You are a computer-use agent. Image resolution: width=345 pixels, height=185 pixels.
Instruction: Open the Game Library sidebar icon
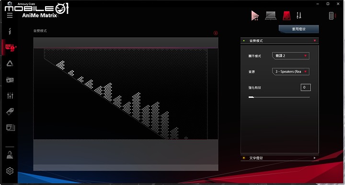pos(10,80)
